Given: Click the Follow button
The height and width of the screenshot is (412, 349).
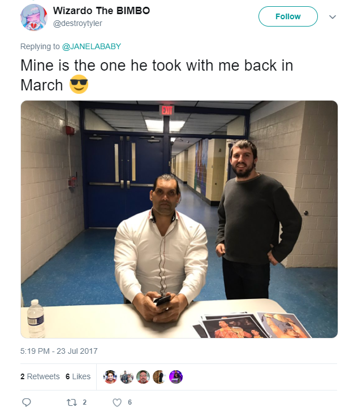Looking at the screenshot, I should pos(288,16).
